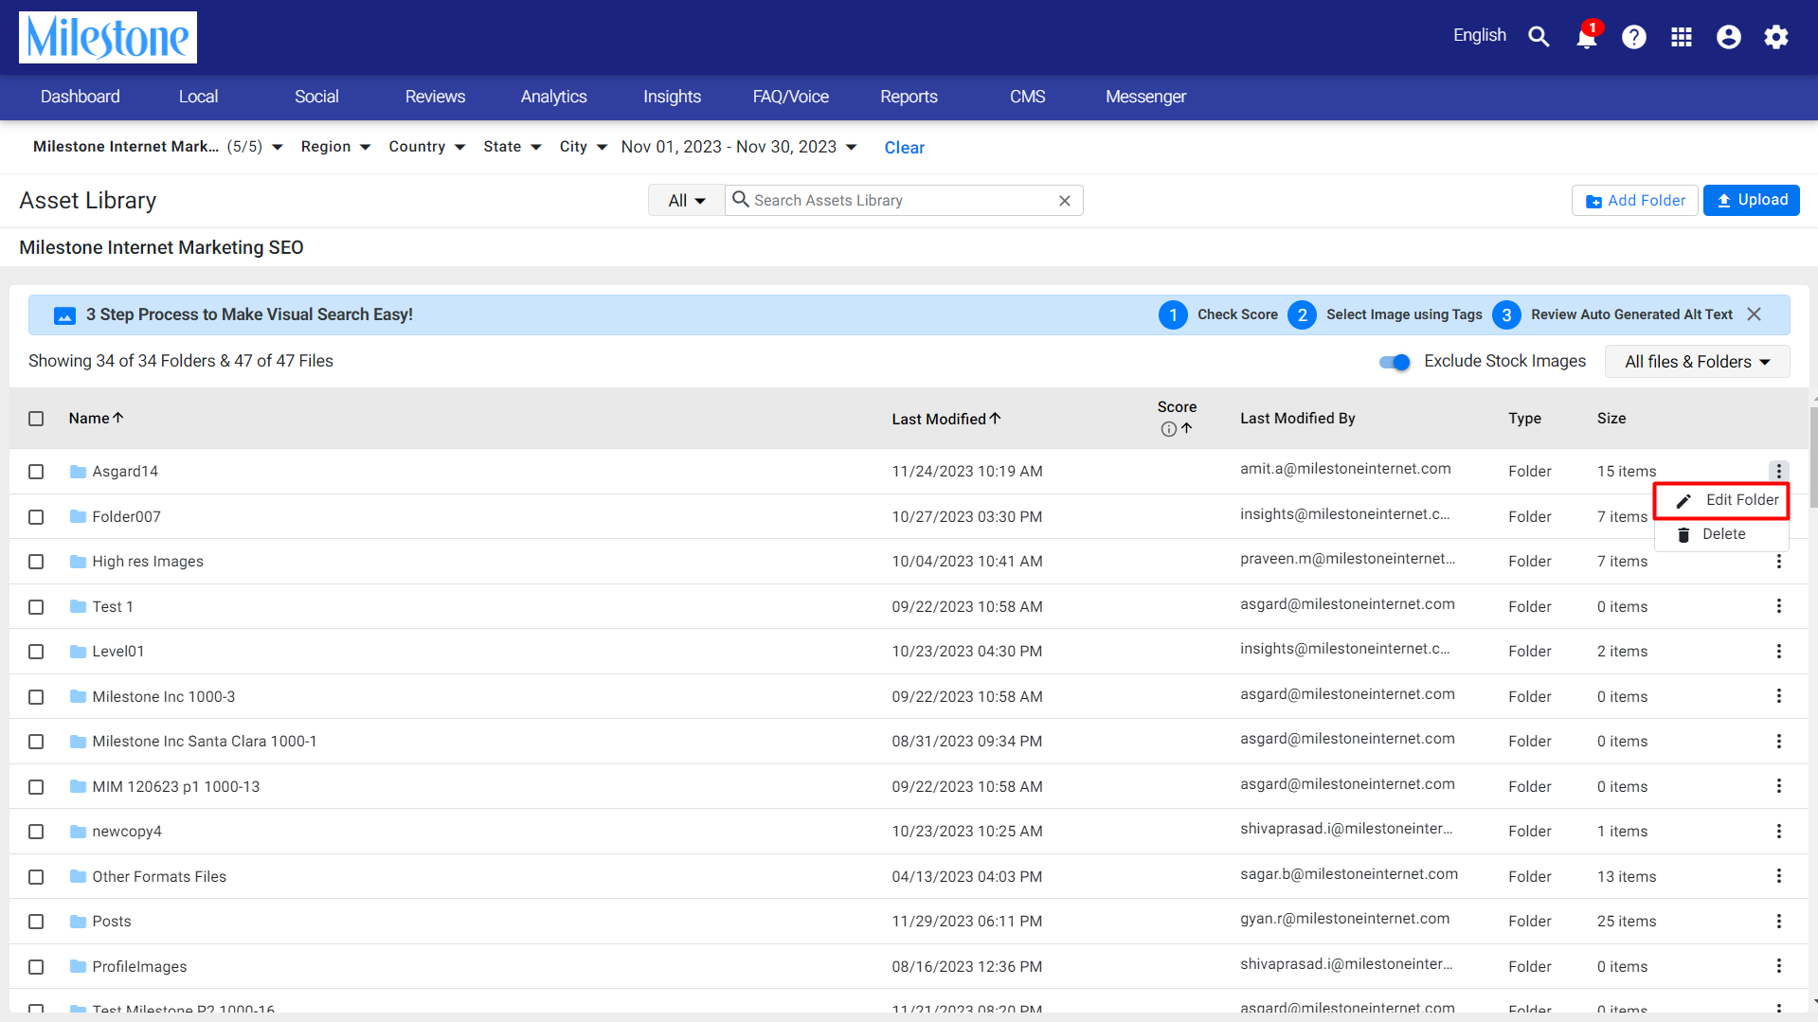1818x1022 pixels.
Task: Expand the Country filter dropdown
Action: pyautogui.click(x=426, y=147)
